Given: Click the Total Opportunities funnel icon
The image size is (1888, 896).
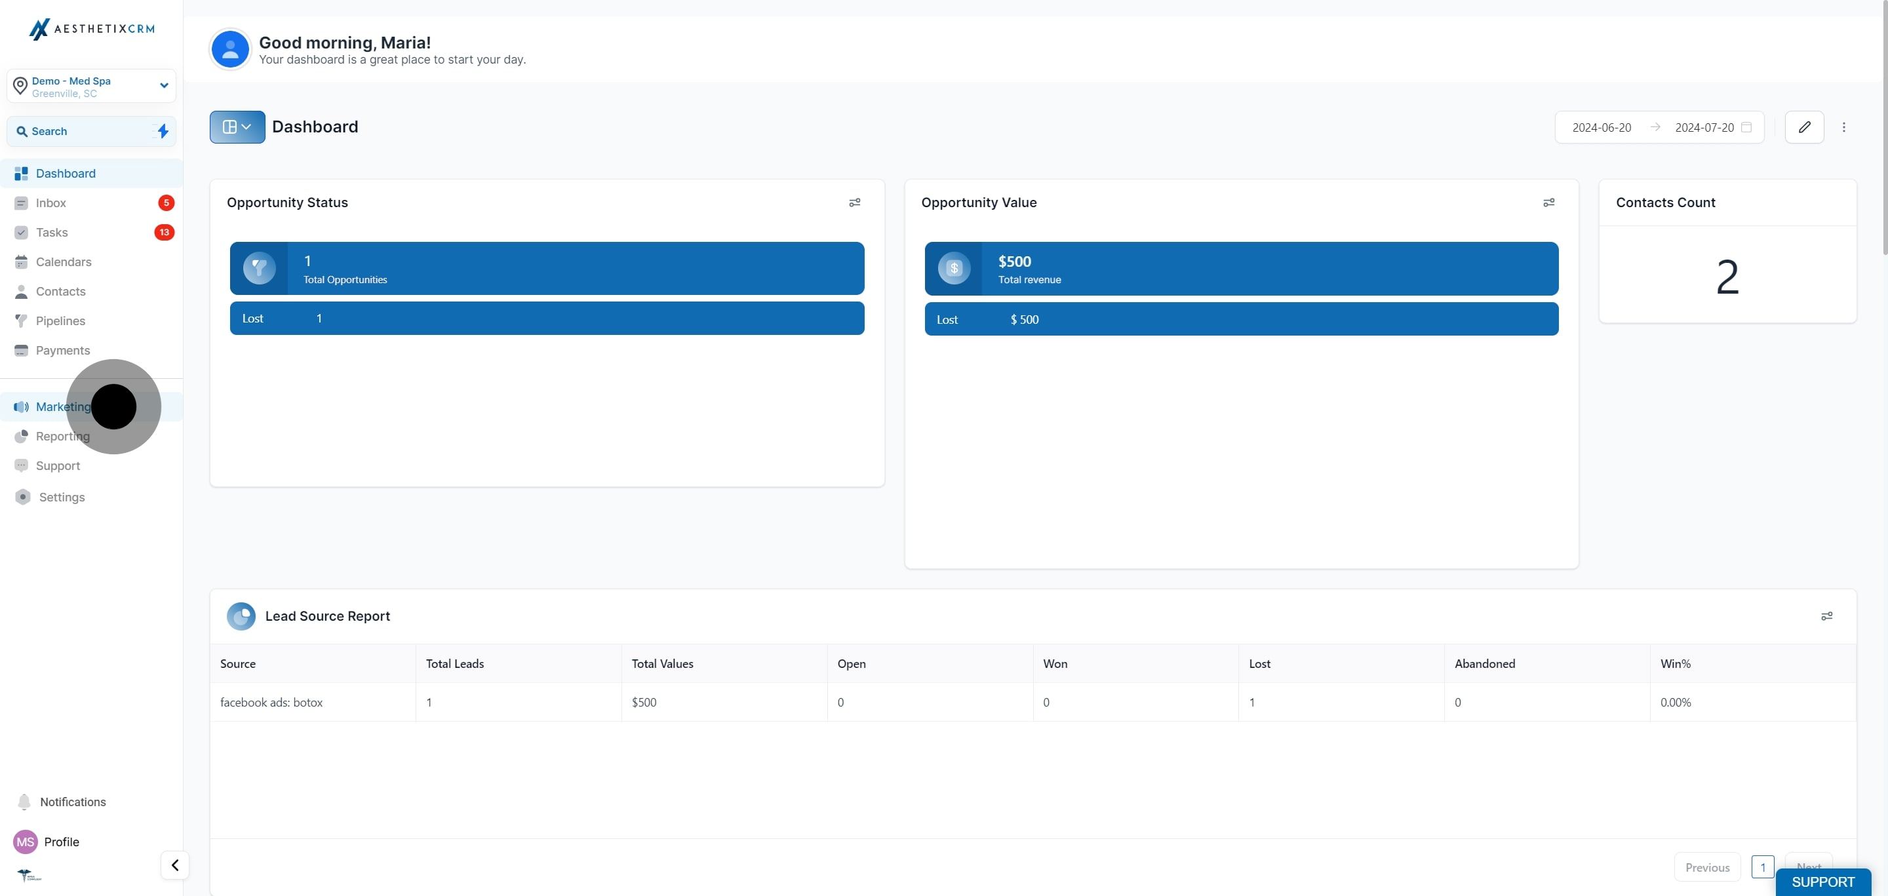Looking at the screenshot, I should [260, 268].
